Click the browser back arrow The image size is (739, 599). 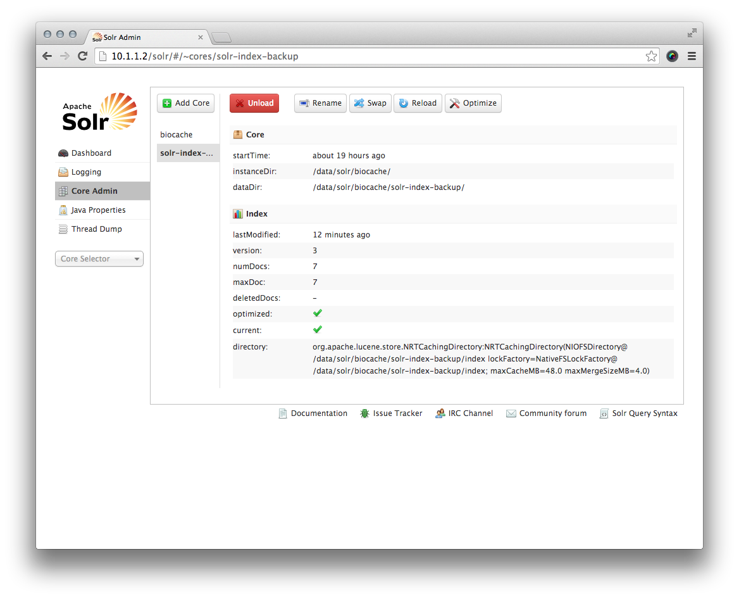tap(47, 56)
